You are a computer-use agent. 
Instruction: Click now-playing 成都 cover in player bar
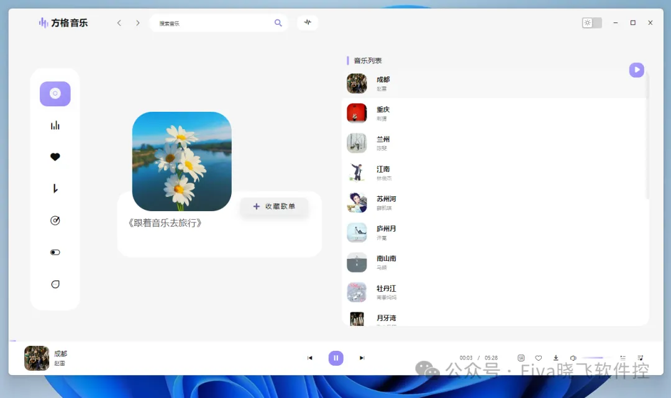pos(37,358)
